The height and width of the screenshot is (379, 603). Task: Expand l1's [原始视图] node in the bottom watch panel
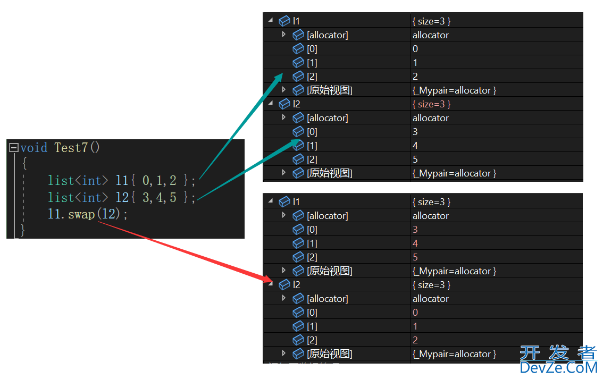(284, 270)
